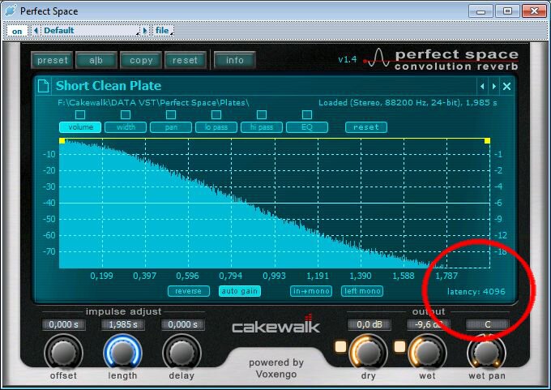Switch to the volume envelope tab
This screenshot has width=551, height=390.
[x=80, y=127]
